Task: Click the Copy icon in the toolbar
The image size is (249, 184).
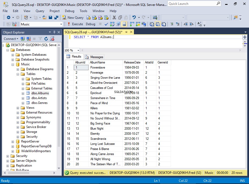Action: click(x=120, y=17)
